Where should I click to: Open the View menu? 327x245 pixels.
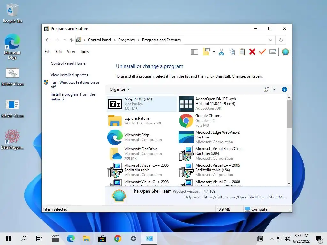click(71, 52)
